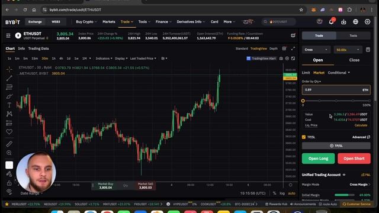Open the browser extensions puzzle icon
The height and width of the screenshot is (213, 379).
click(x=349, y=10)
